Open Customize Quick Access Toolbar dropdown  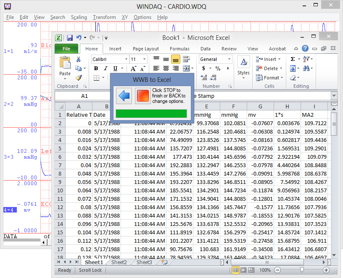tap(106, 38)
